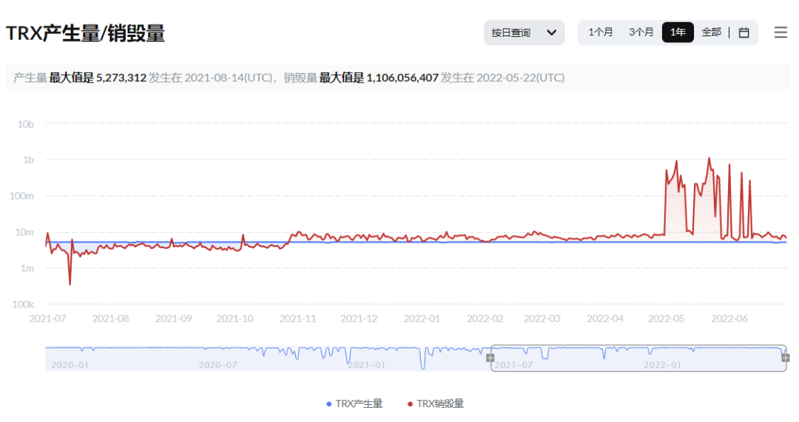Image resolution: width=799 pixels, height=422 pixels.
Task: Click the blue TRX产生量 legend dot
Action: [x=328, y=404]
